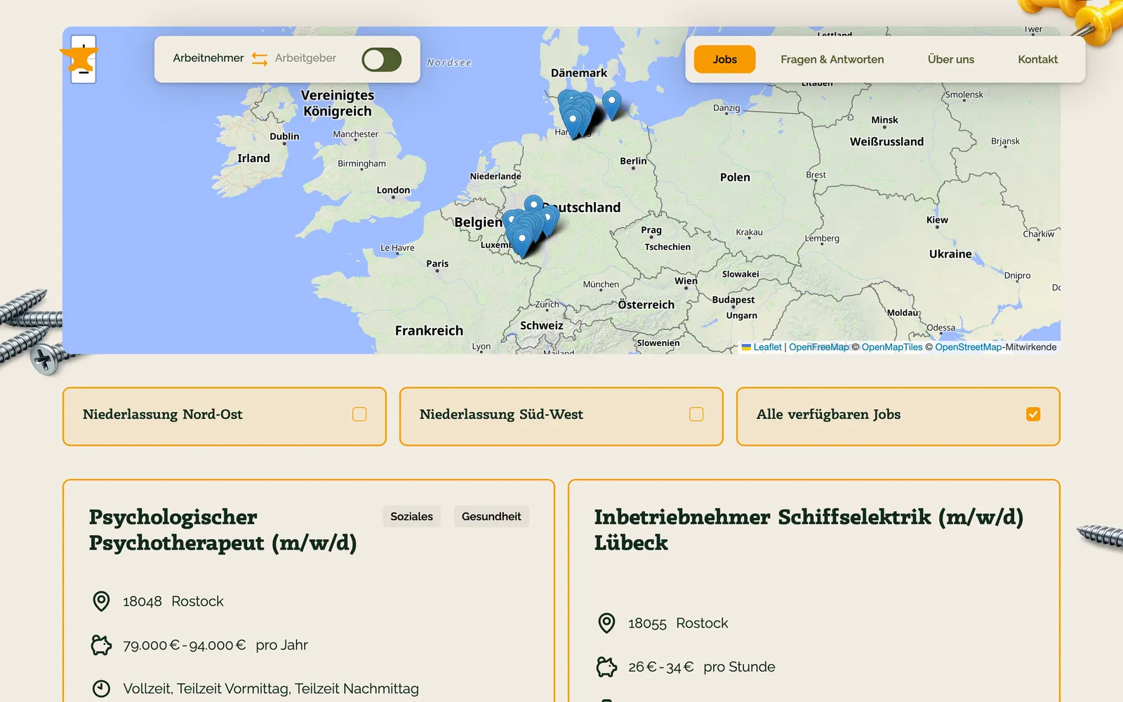Open the OpenStreetMap attribution link
The width and height of the screenshot is (1123, 702).
969,347
